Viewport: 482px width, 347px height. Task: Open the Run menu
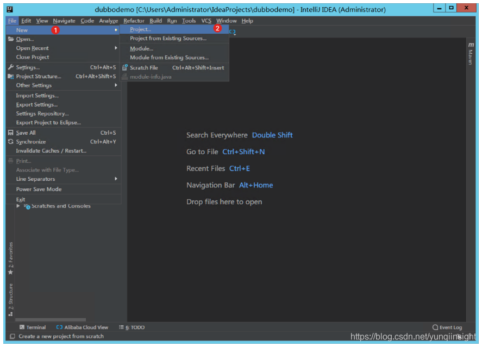pyautogui.click(x=172, y=21)
